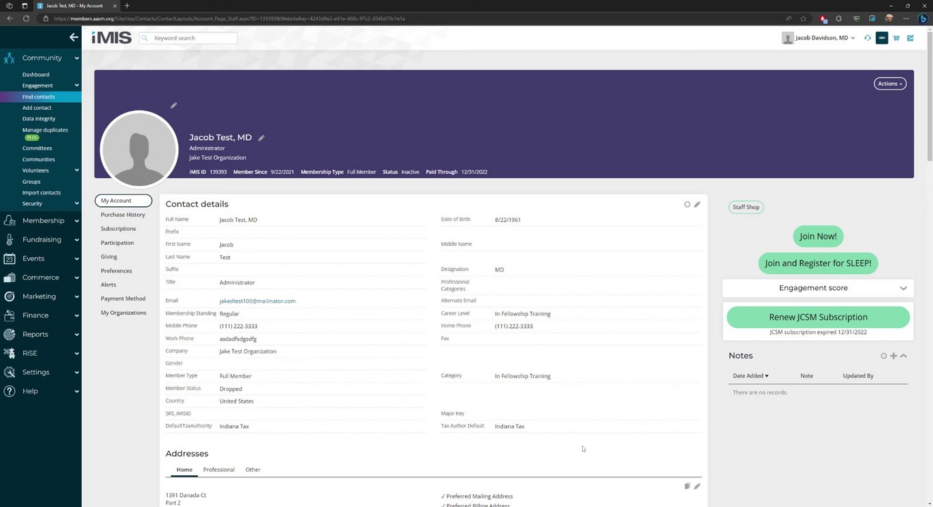Screen dimensions: 933x507
Task: Open the Preferences tab
Action: coord(116,271)
